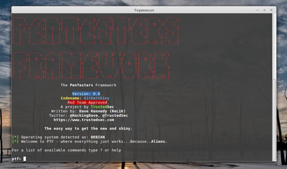Screen dimensions: 287x169
Task: Click at the ptf> prompt cursor
Action: (25, 159)
